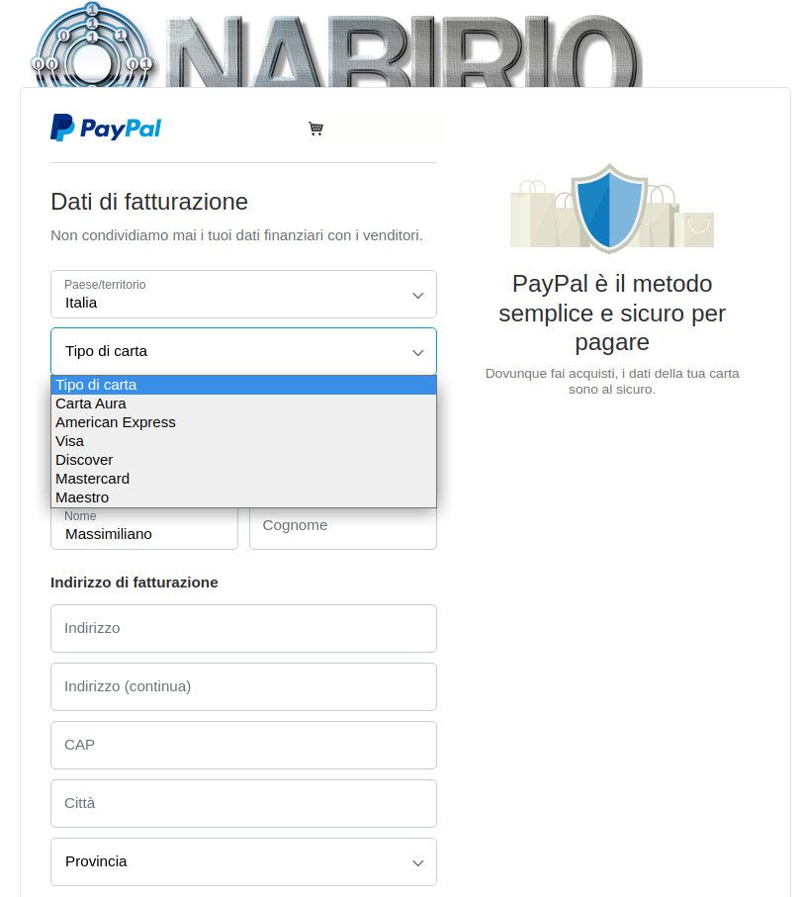Choose Carta Aura from card list

(243, 404)
